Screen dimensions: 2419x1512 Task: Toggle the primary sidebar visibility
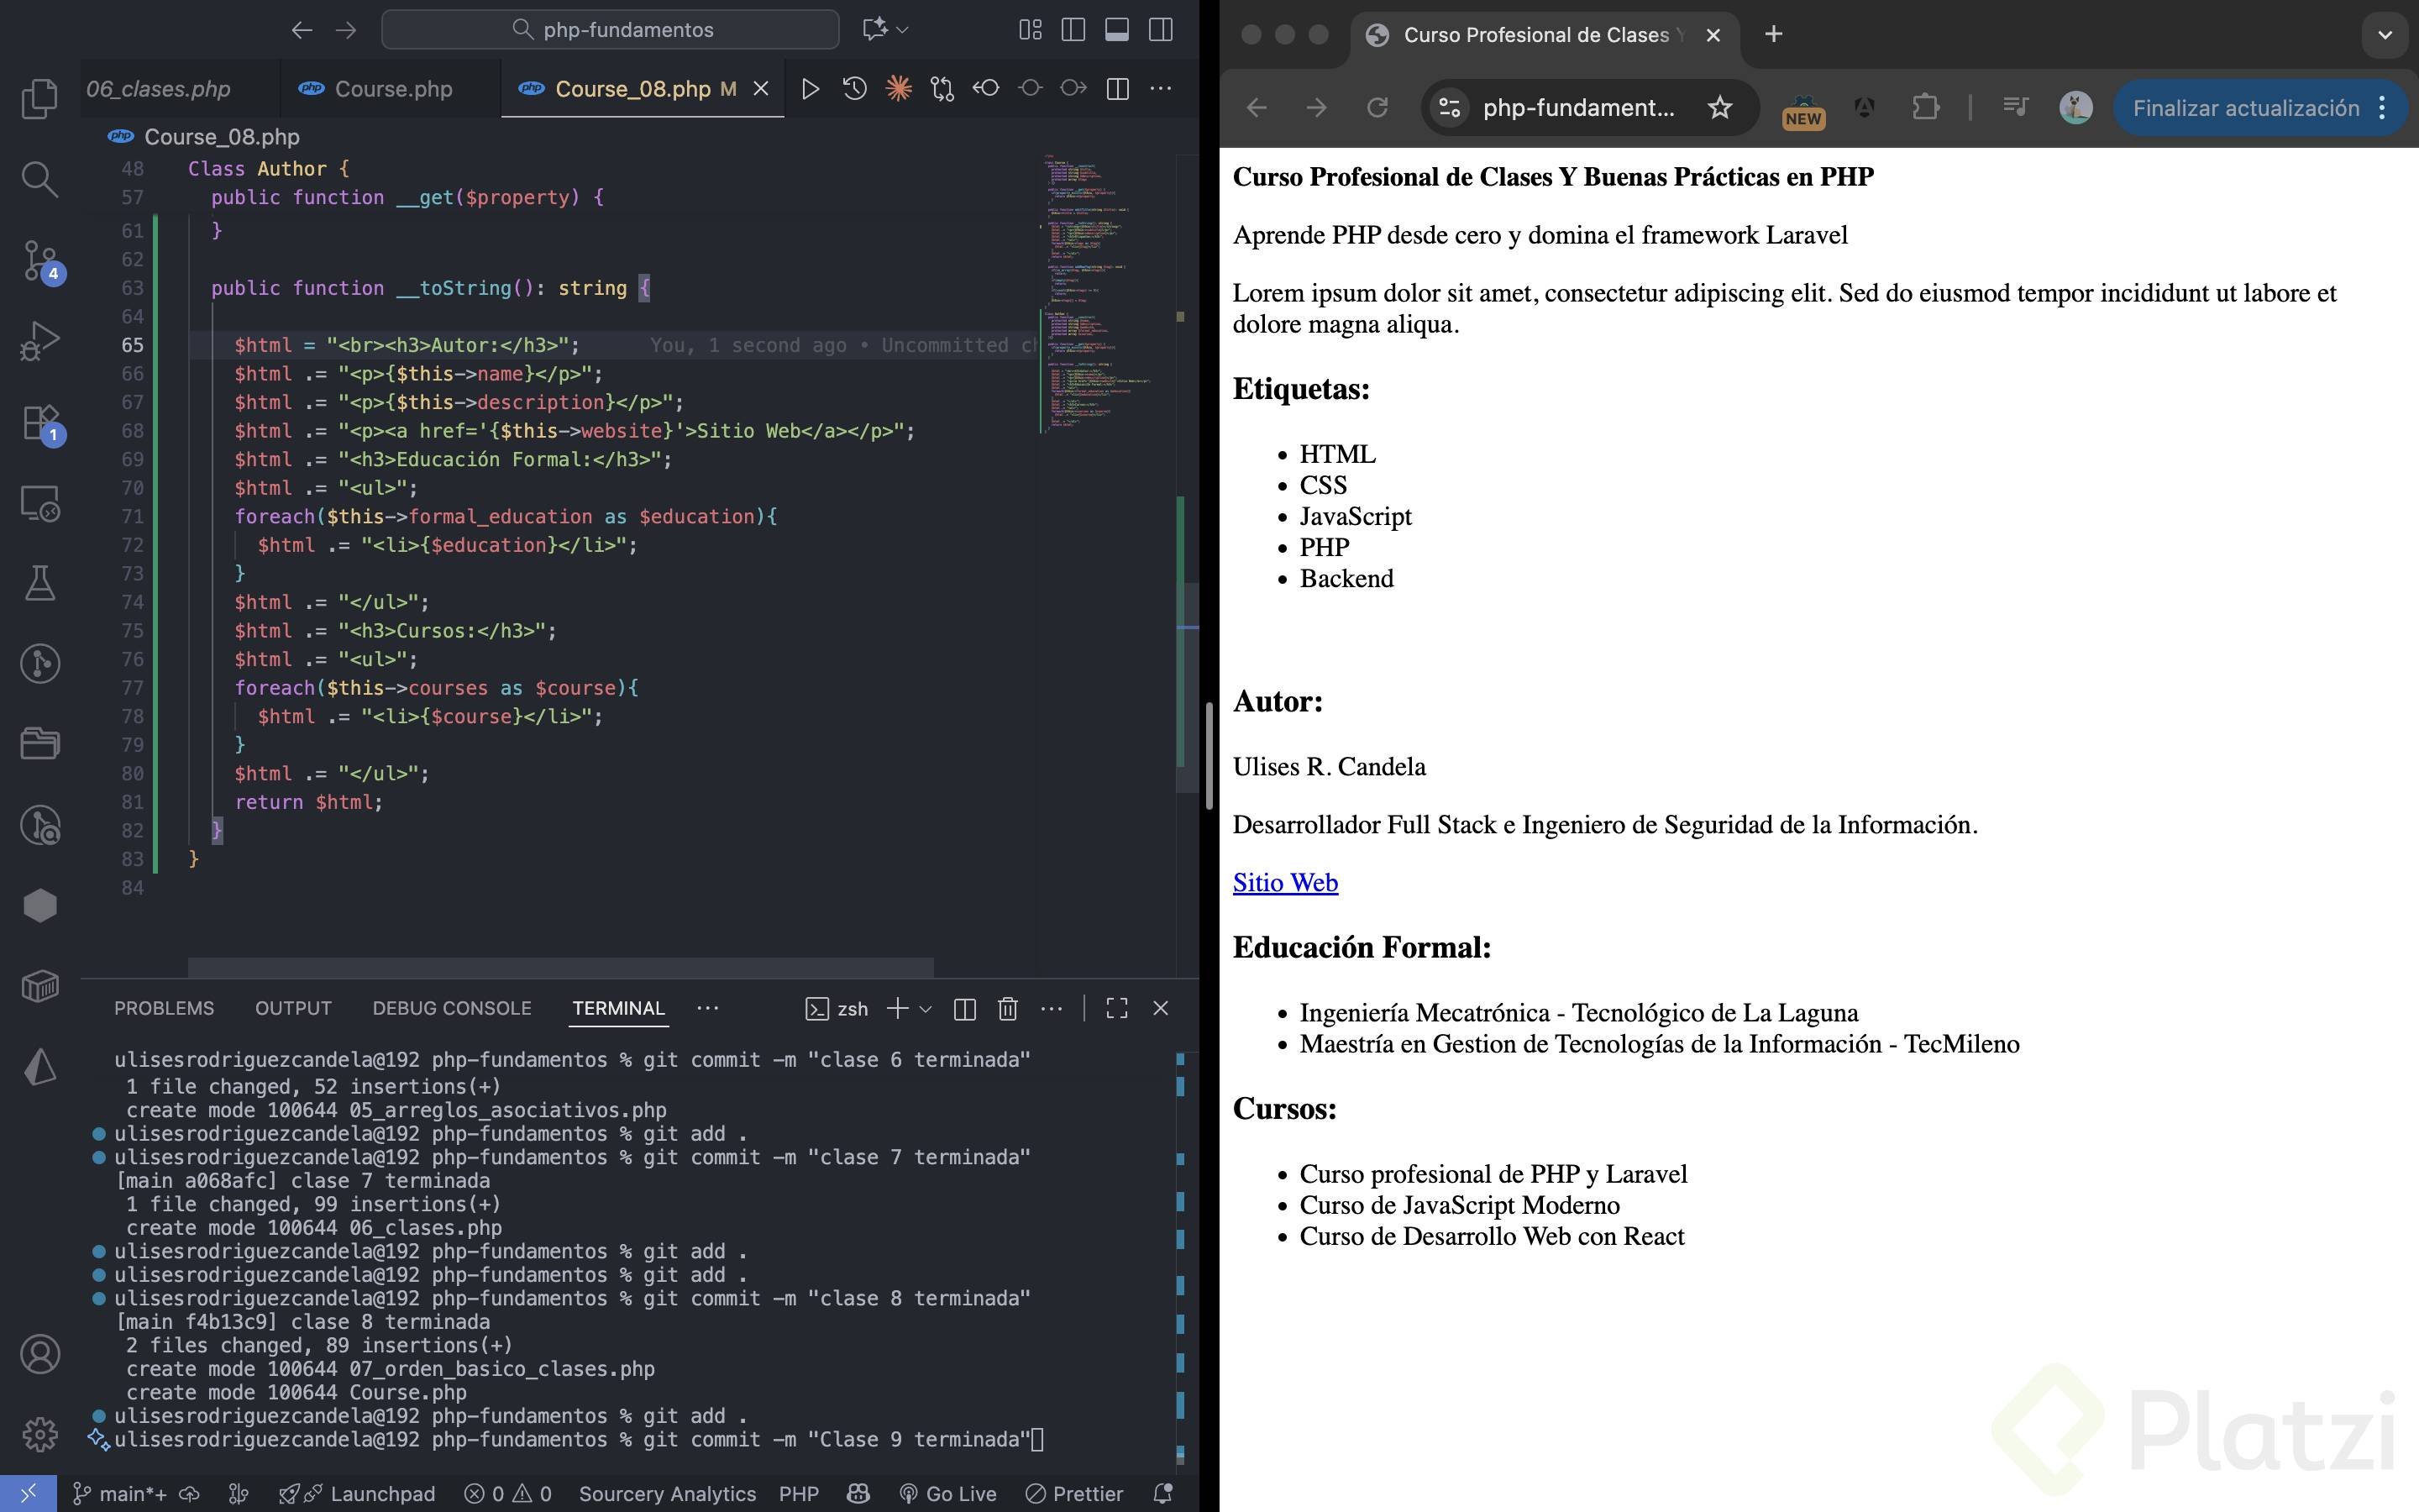tap(1073, 30)
